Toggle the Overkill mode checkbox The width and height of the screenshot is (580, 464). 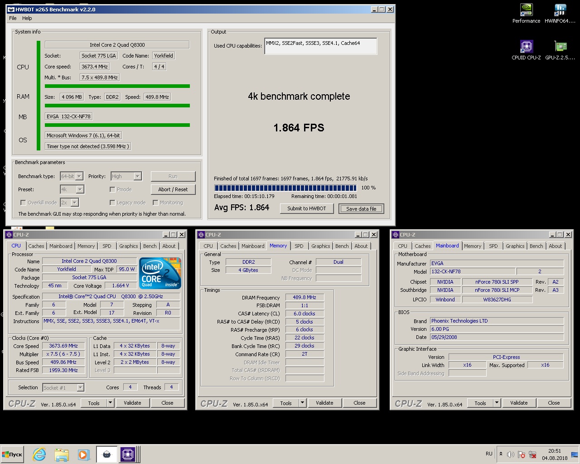23,203
